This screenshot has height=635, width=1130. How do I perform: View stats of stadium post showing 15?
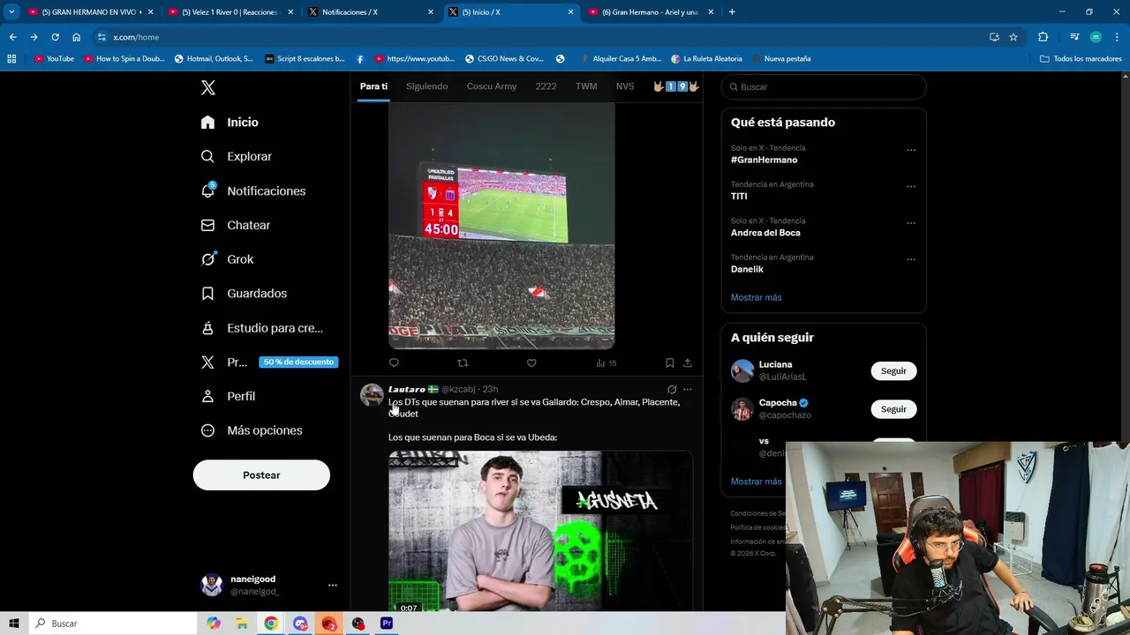point(606,362)
